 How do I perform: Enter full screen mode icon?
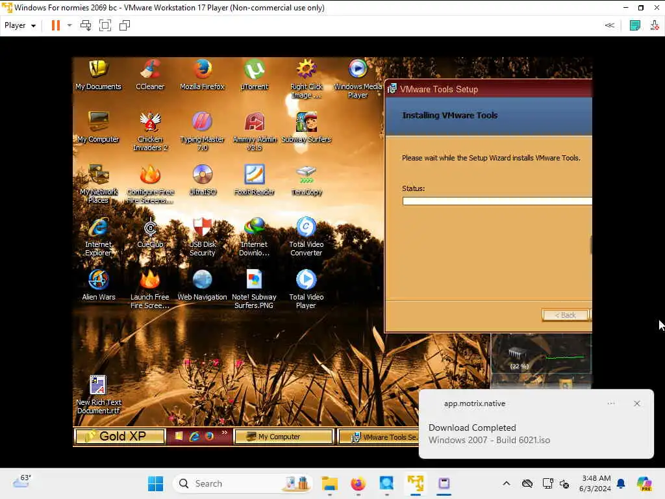pos(105,25)
